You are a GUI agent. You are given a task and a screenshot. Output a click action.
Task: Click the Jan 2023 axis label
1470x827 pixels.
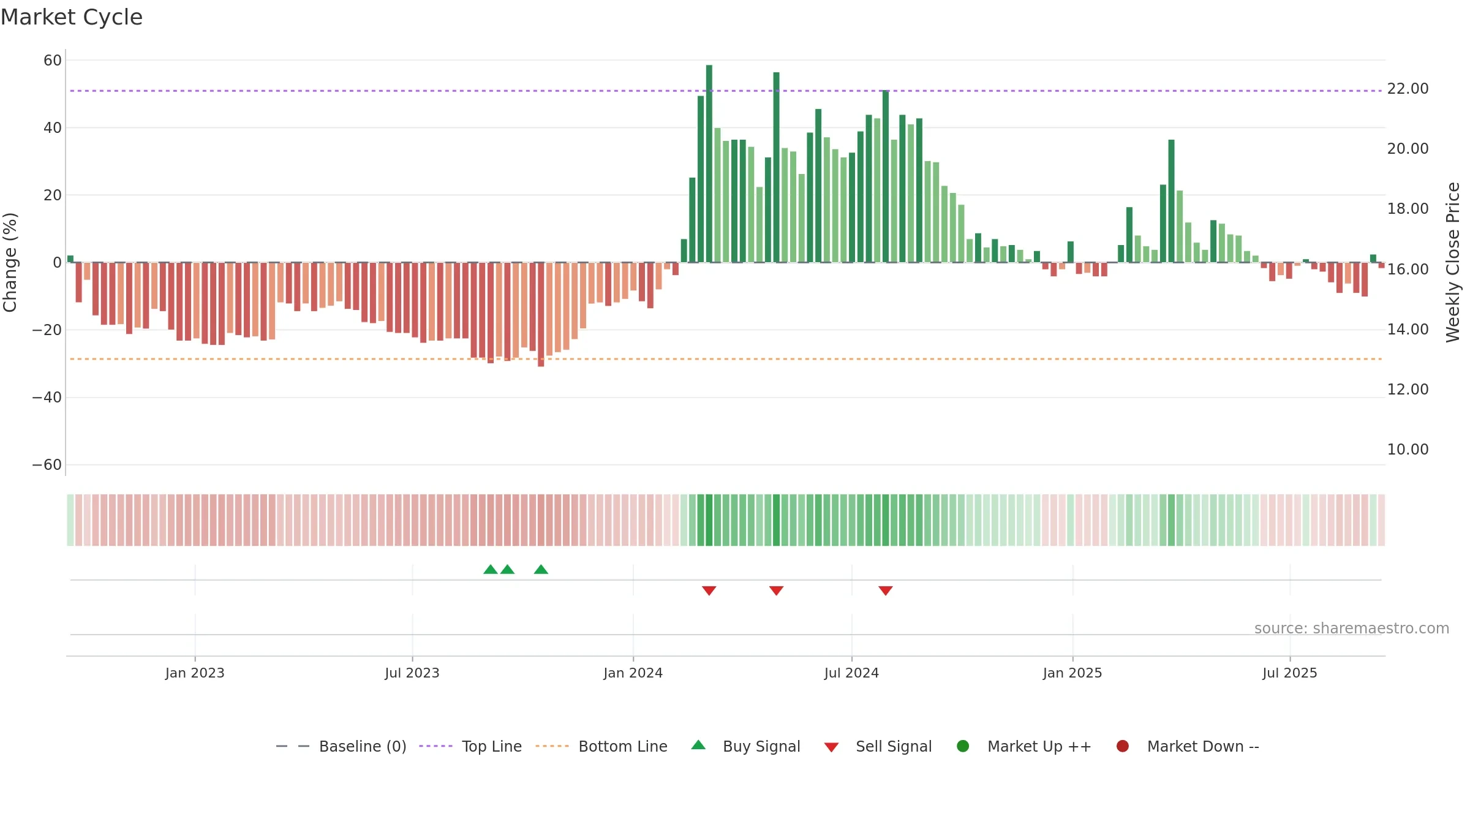tap(195, 673)
